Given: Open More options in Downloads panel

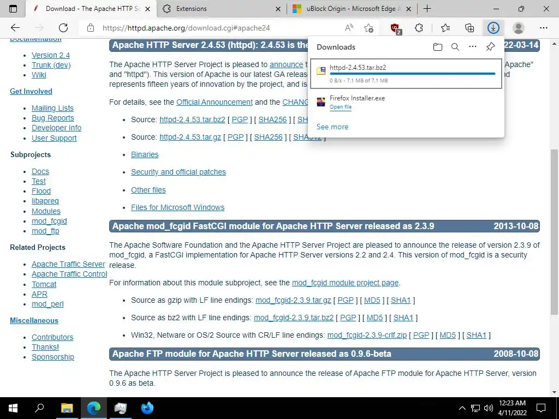Looking at the screenshot, I should point(473,47).
